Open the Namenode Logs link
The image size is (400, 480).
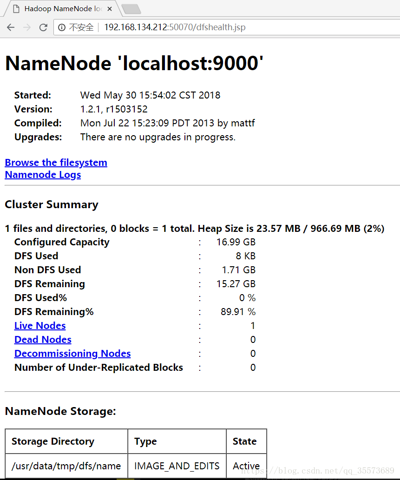pyautogui.click(x=43, y=175)
